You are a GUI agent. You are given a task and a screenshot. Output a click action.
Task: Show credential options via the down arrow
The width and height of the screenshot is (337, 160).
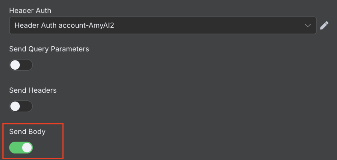click(x=308, y=26)
